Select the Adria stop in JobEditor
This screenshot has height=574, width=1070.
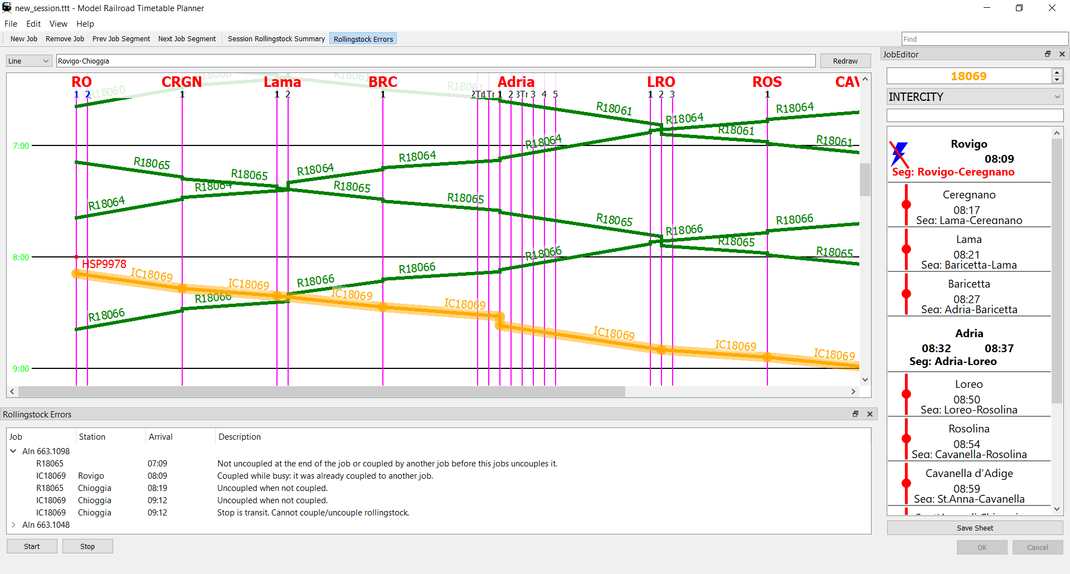(969, 344)
